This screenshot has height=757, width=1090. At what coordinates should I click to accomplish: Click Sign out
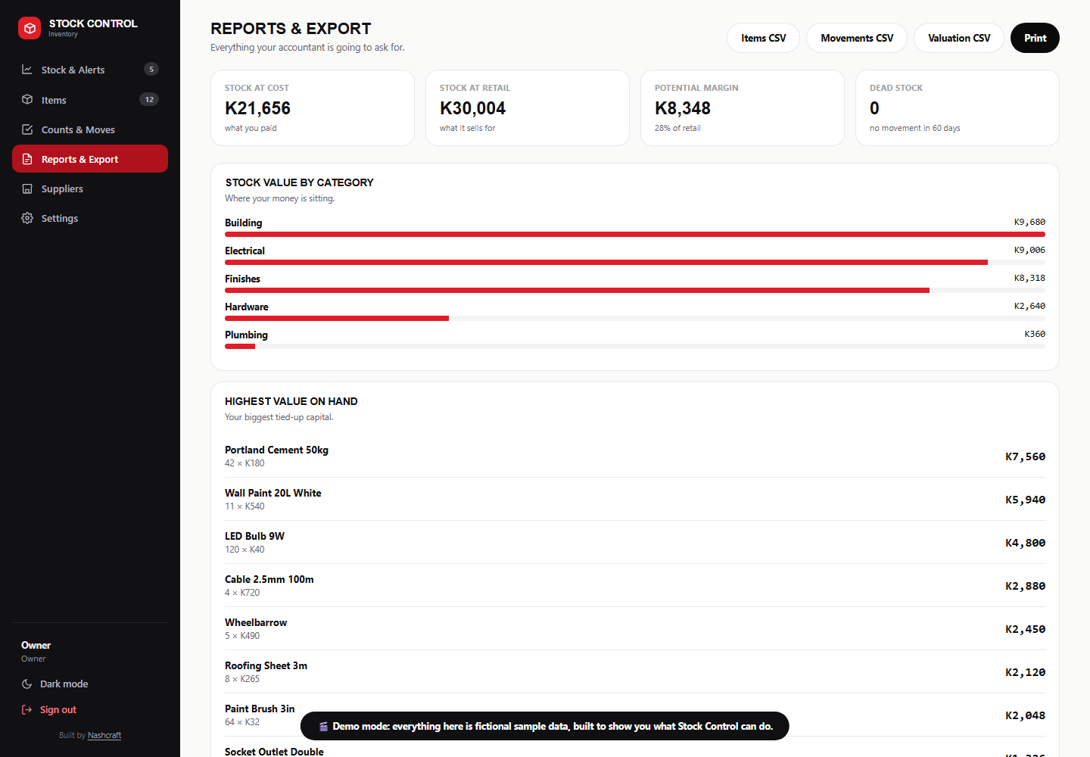click(x=90, y=709)
